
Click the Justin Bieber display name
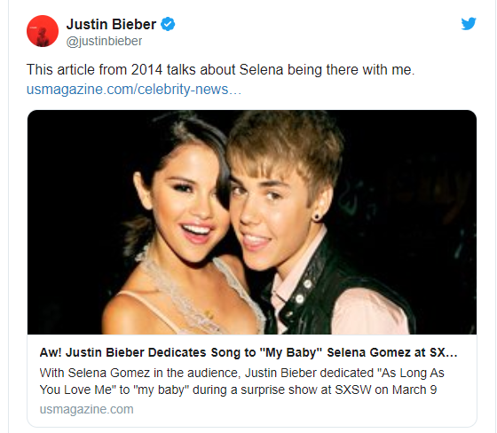[111, 25]
